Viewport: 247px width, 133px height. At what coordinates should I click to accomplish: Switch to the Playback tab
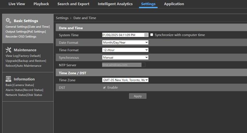[41, 4]
